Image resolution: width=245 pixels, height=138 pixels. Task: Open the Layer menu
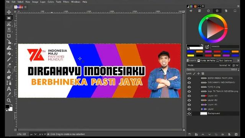pyautogui.click(x=43, y=2)
